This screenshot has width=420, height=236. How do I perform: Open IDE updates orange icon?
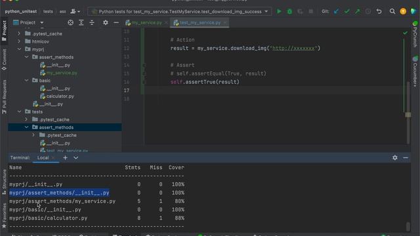click(x=403, y=12)
